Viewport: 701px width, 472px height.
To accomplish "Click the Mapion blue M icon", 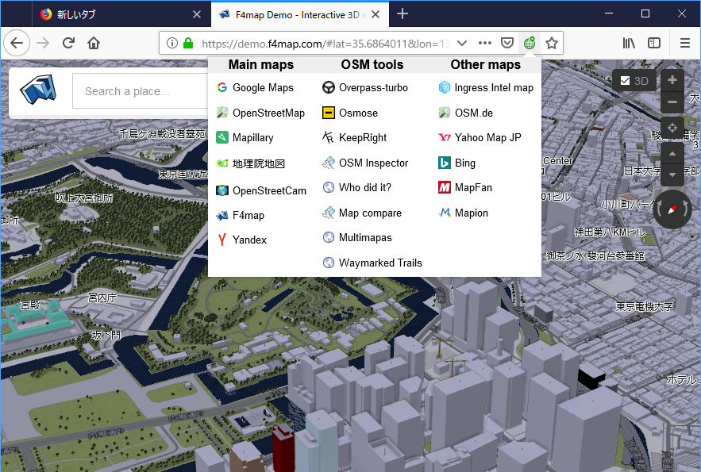I will (x=445, y=213).
